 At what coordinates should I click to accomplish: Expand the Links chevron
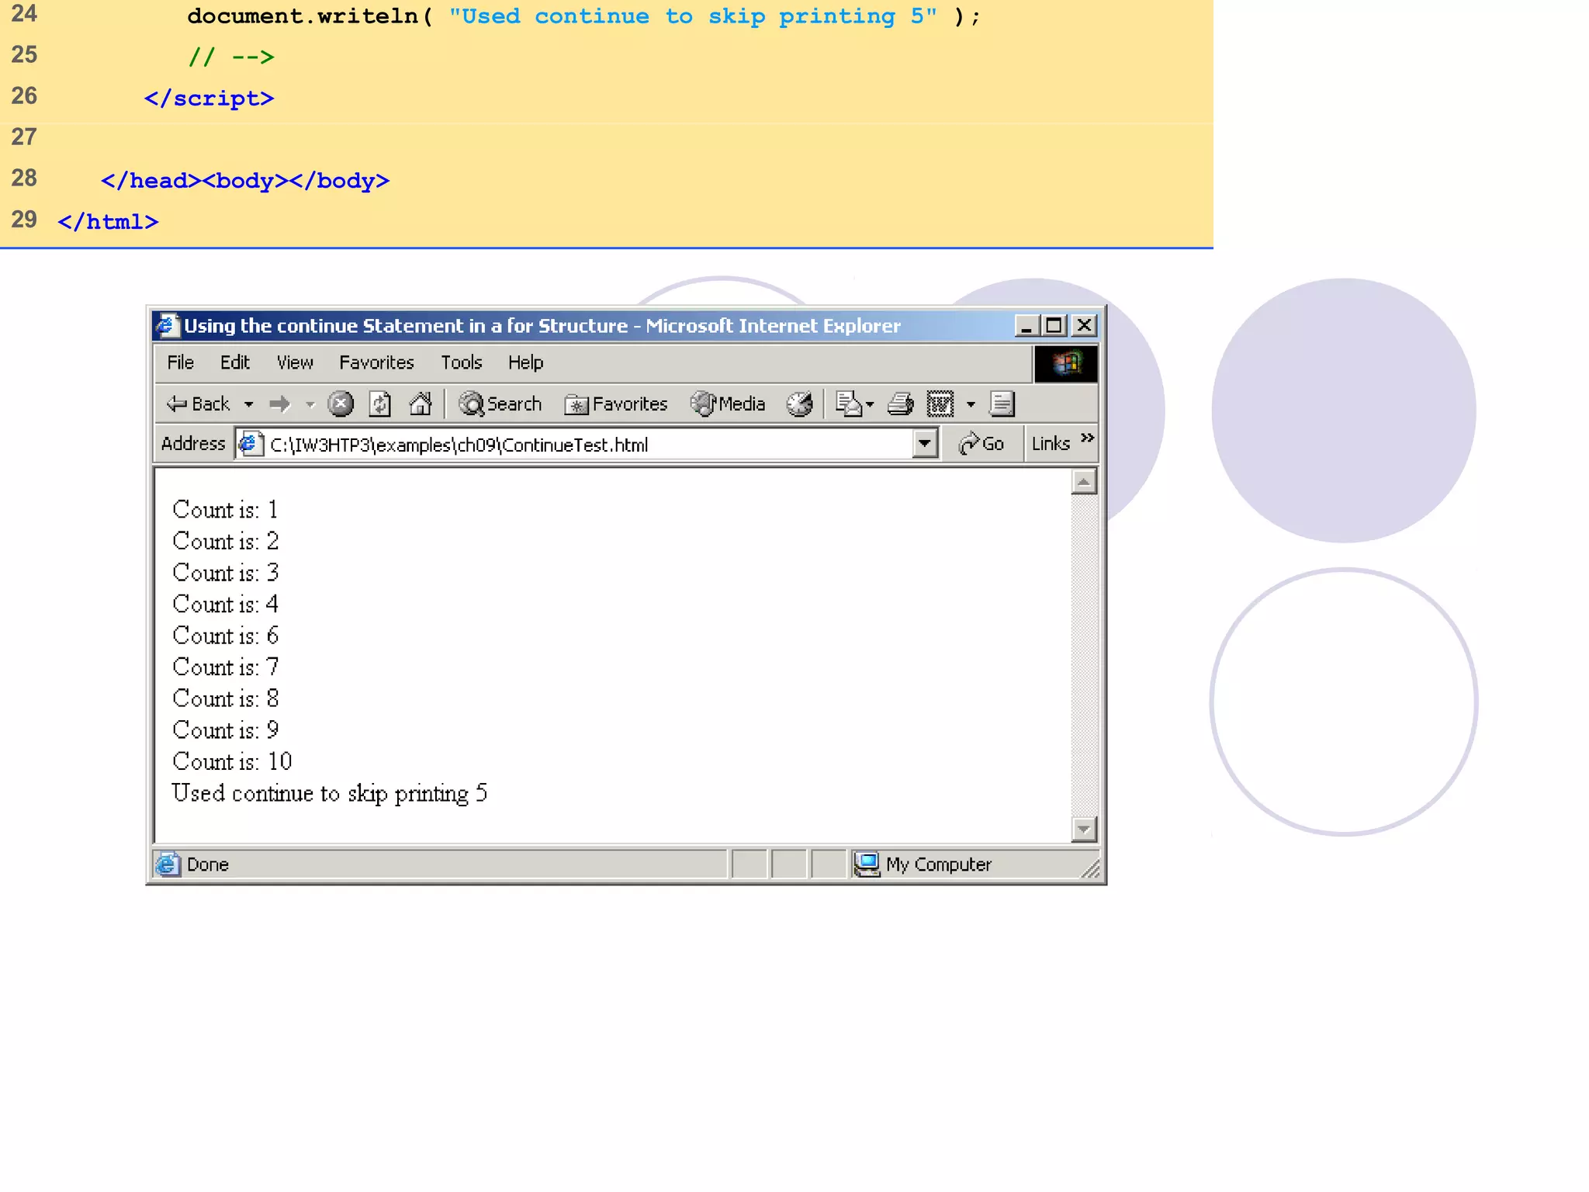(1087, 438)
